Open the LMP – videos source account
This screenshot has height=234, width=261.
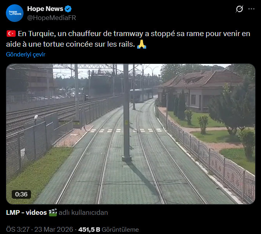27,212
